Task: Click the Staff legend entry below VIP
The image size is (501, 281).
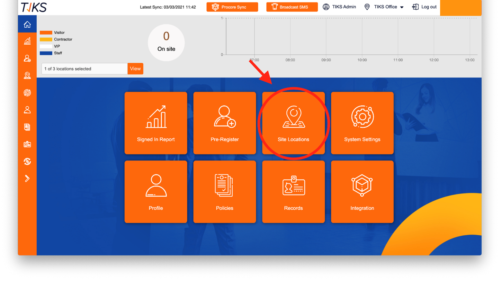Action: click(x=53, y=53)
